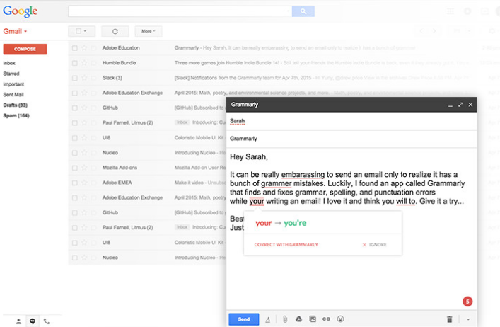Click the Google logo
500x327 pixels.
click(20, 11)
